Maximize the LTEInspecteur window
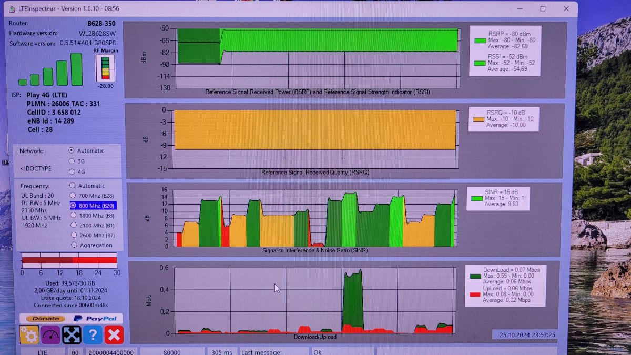This screenshot has height=355, width=631. tap(543, 9)
